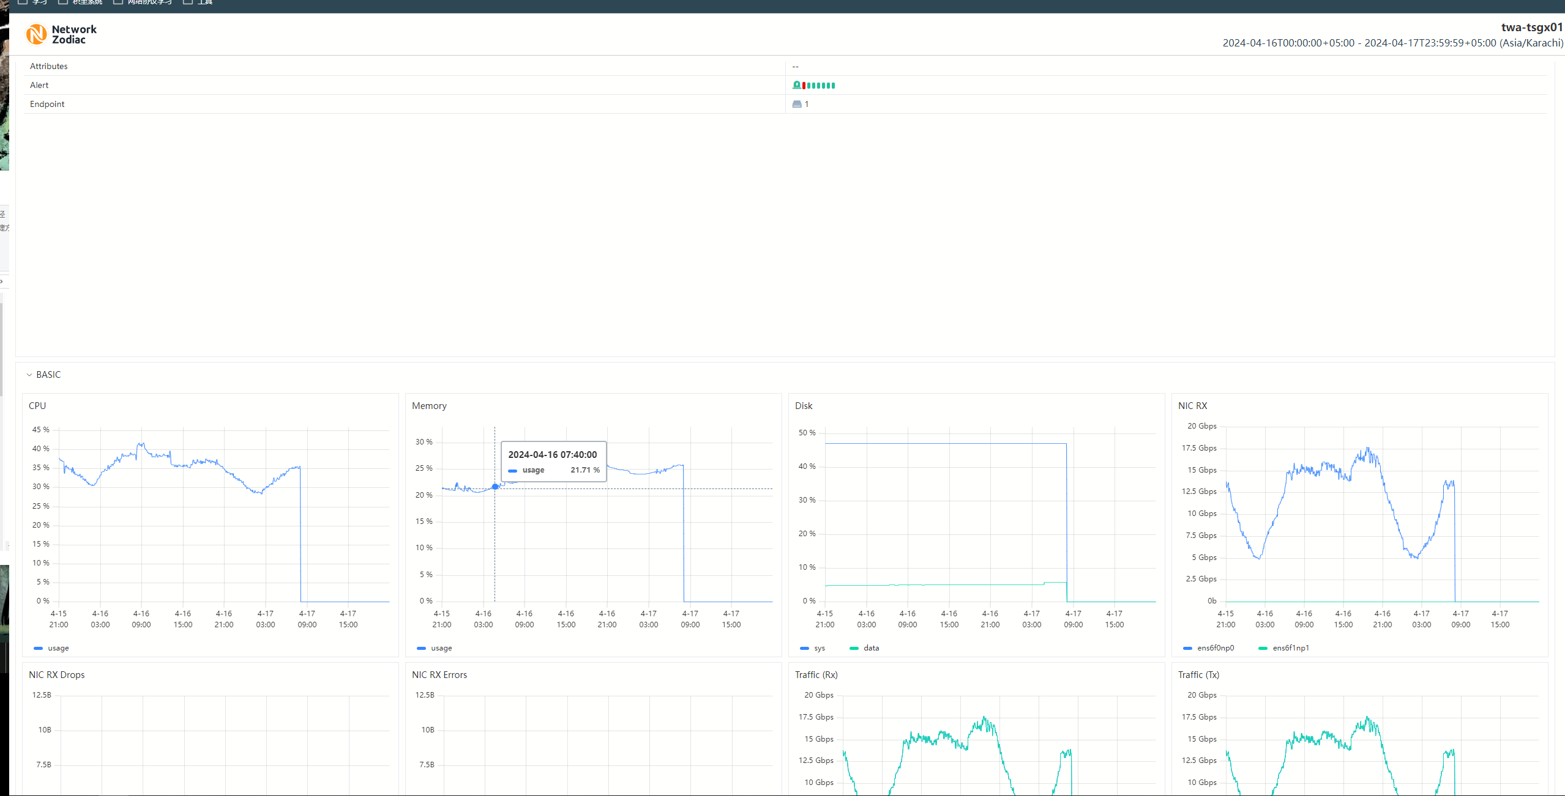This screenshot has height=796, width=1565.
Task: Click the twa-tsgx01 host name title
Action: [x=1531, y=28]
